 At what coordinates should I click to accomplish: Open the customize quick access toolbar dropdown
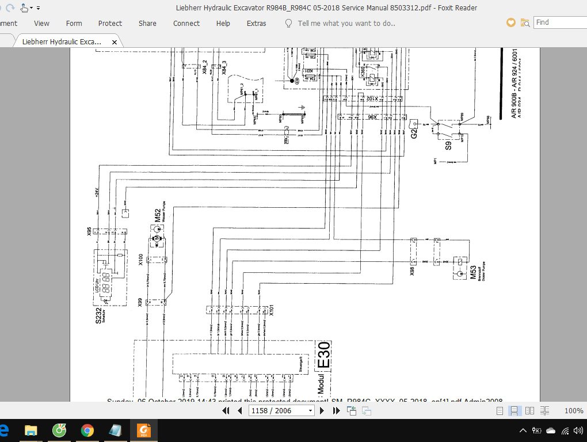[x=38, y=8]
